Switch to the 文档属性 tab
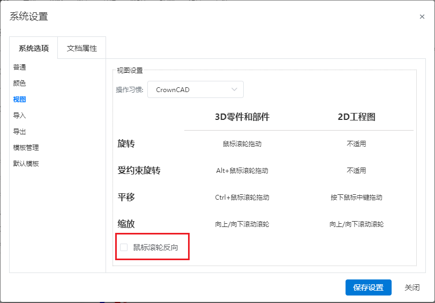This screenshot has width=435, height=303. (82, 48)
